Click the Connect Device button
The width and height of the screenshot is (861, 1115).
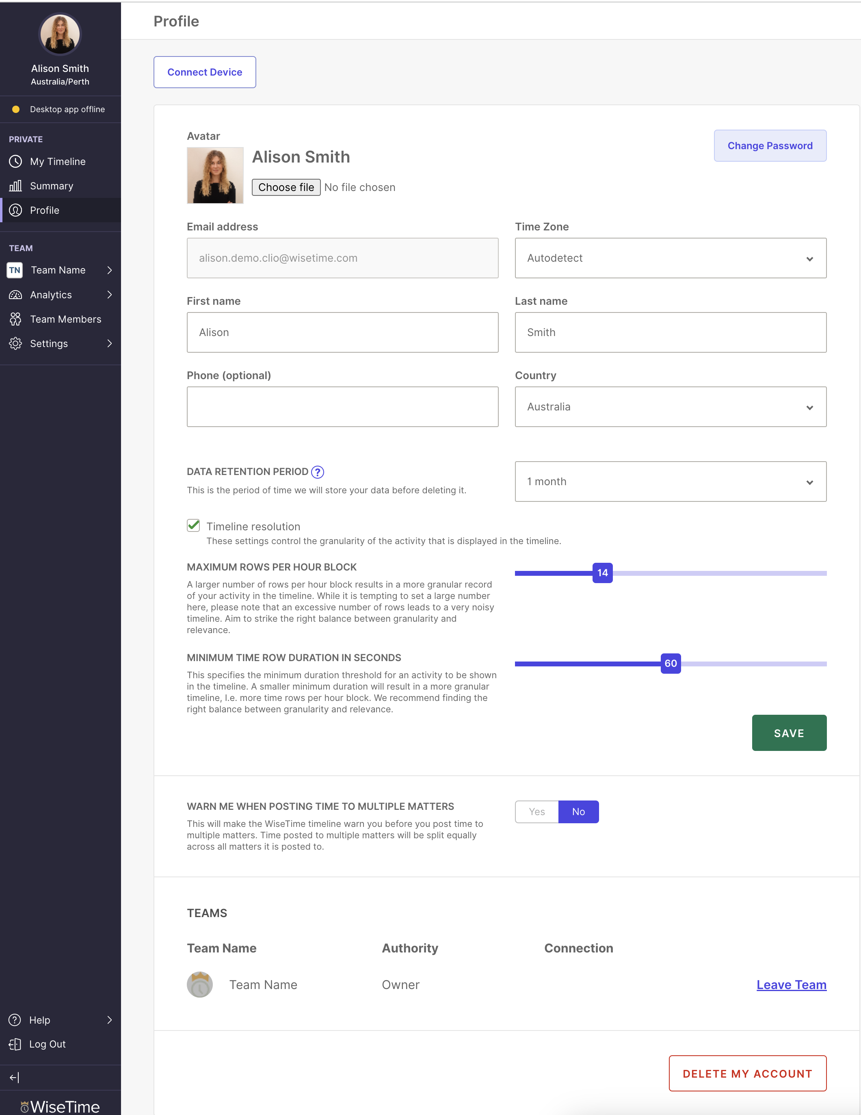(x=205, y=72)
